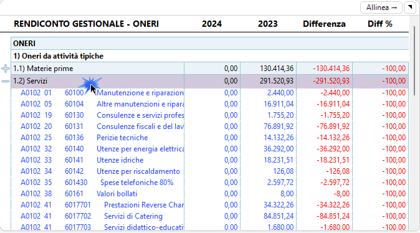Click account code 60130
This screenshot has height=233, width=420.
click(x=74, y=115)
